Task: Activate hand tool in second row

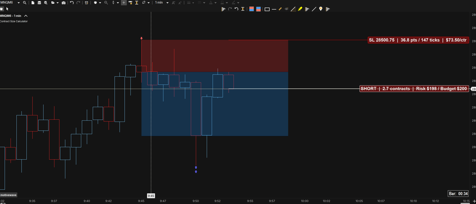Action: pyautogui.click(x=2, y=9)
